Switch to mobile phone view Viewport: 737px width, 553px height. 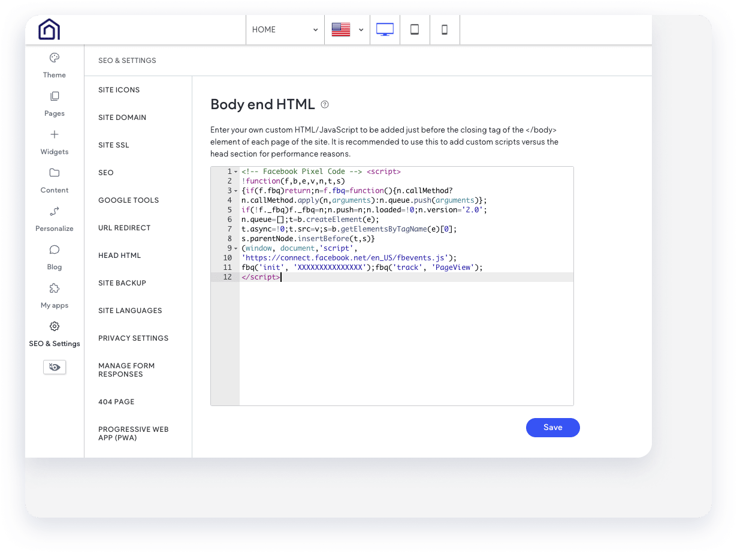[x=445, y=29]
